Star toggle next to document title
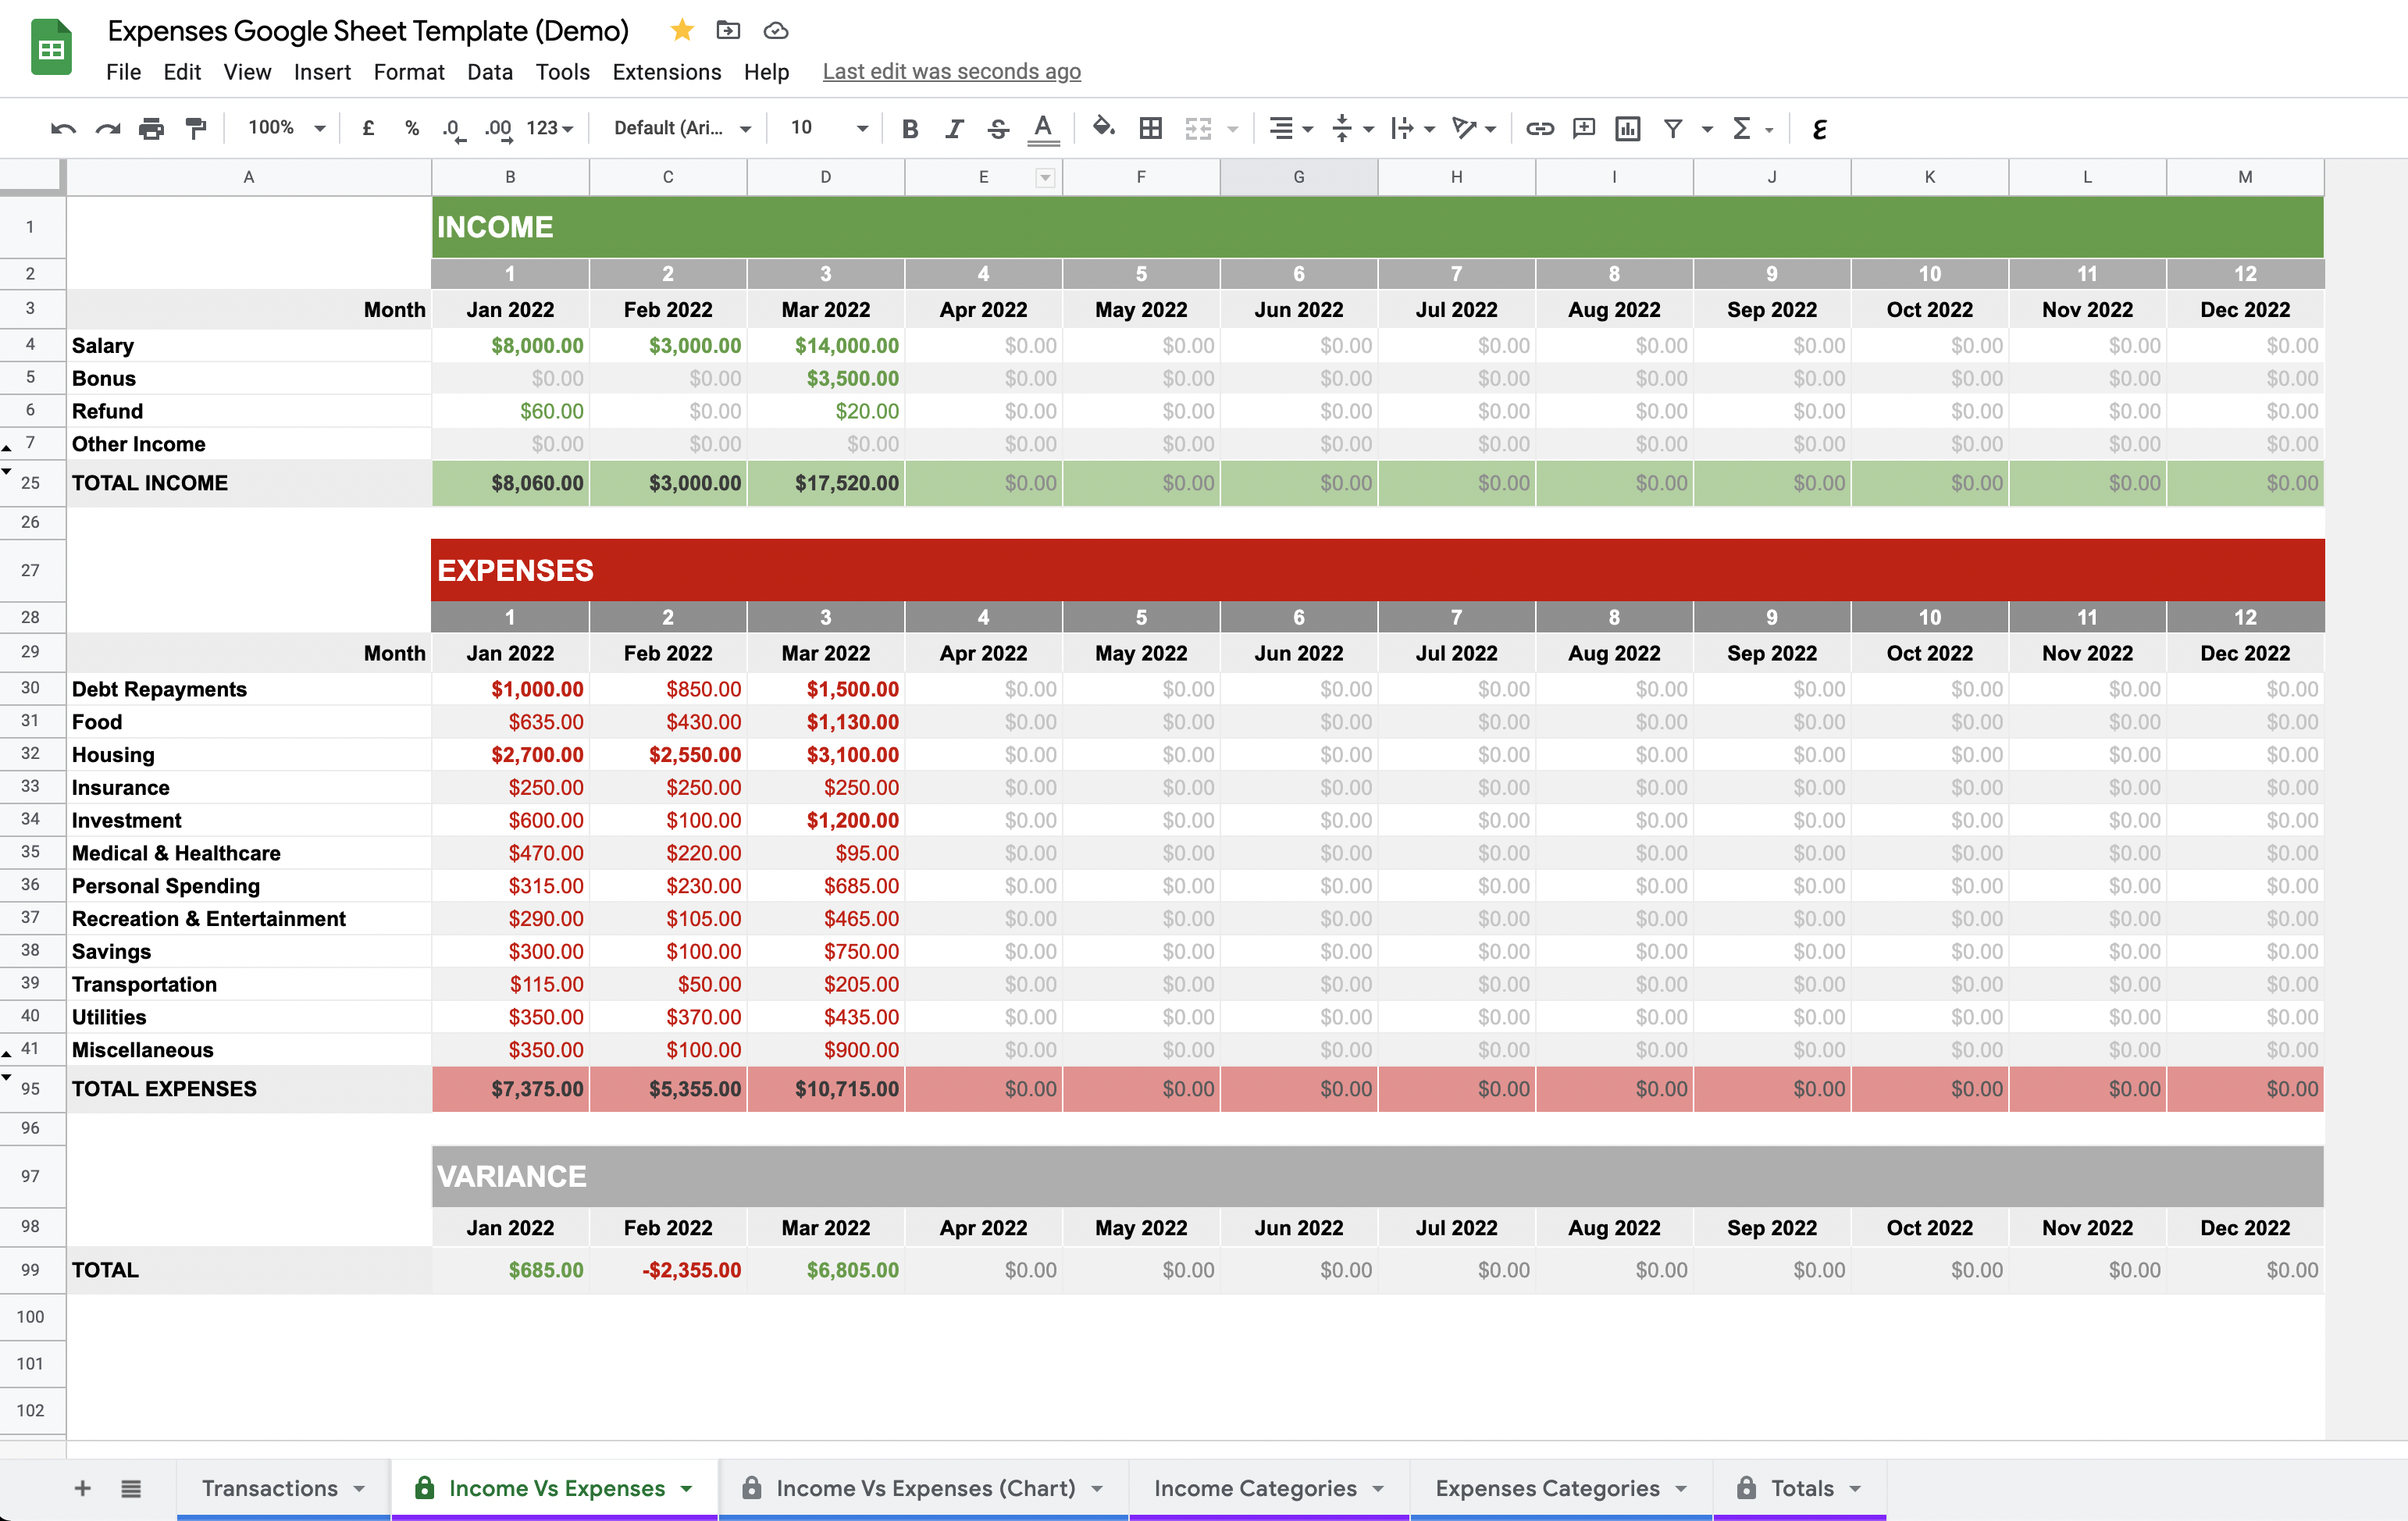 [x=682, y=30]
